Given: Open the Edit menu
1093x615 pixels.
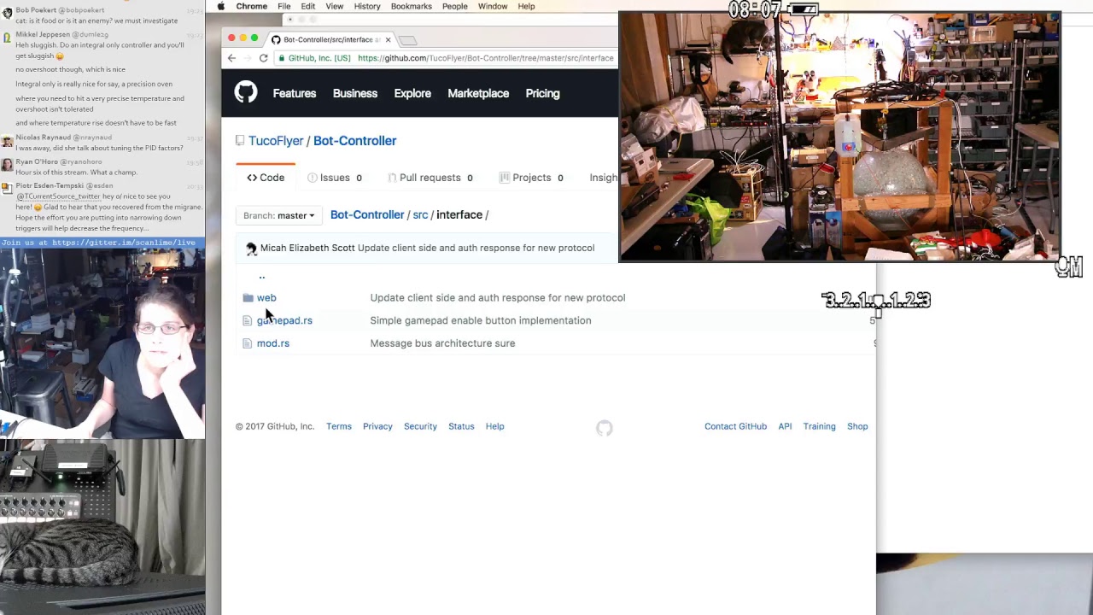Looking at the screenshot, I should (307, 6).
